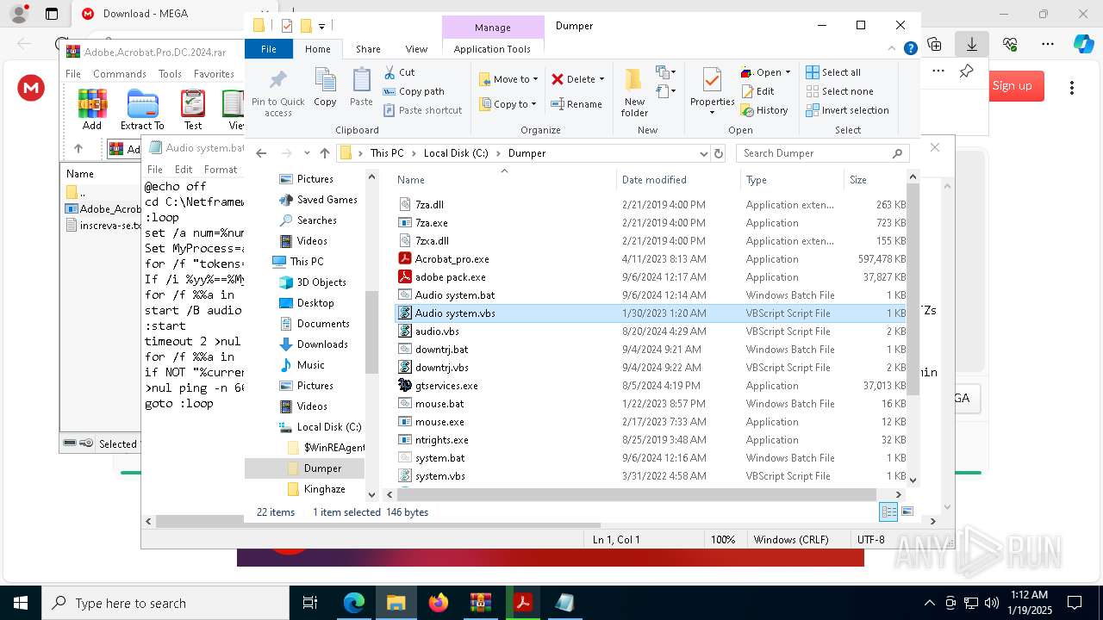
Task: Click the Sign up button on MEGA
Action: pos(1012,86)
